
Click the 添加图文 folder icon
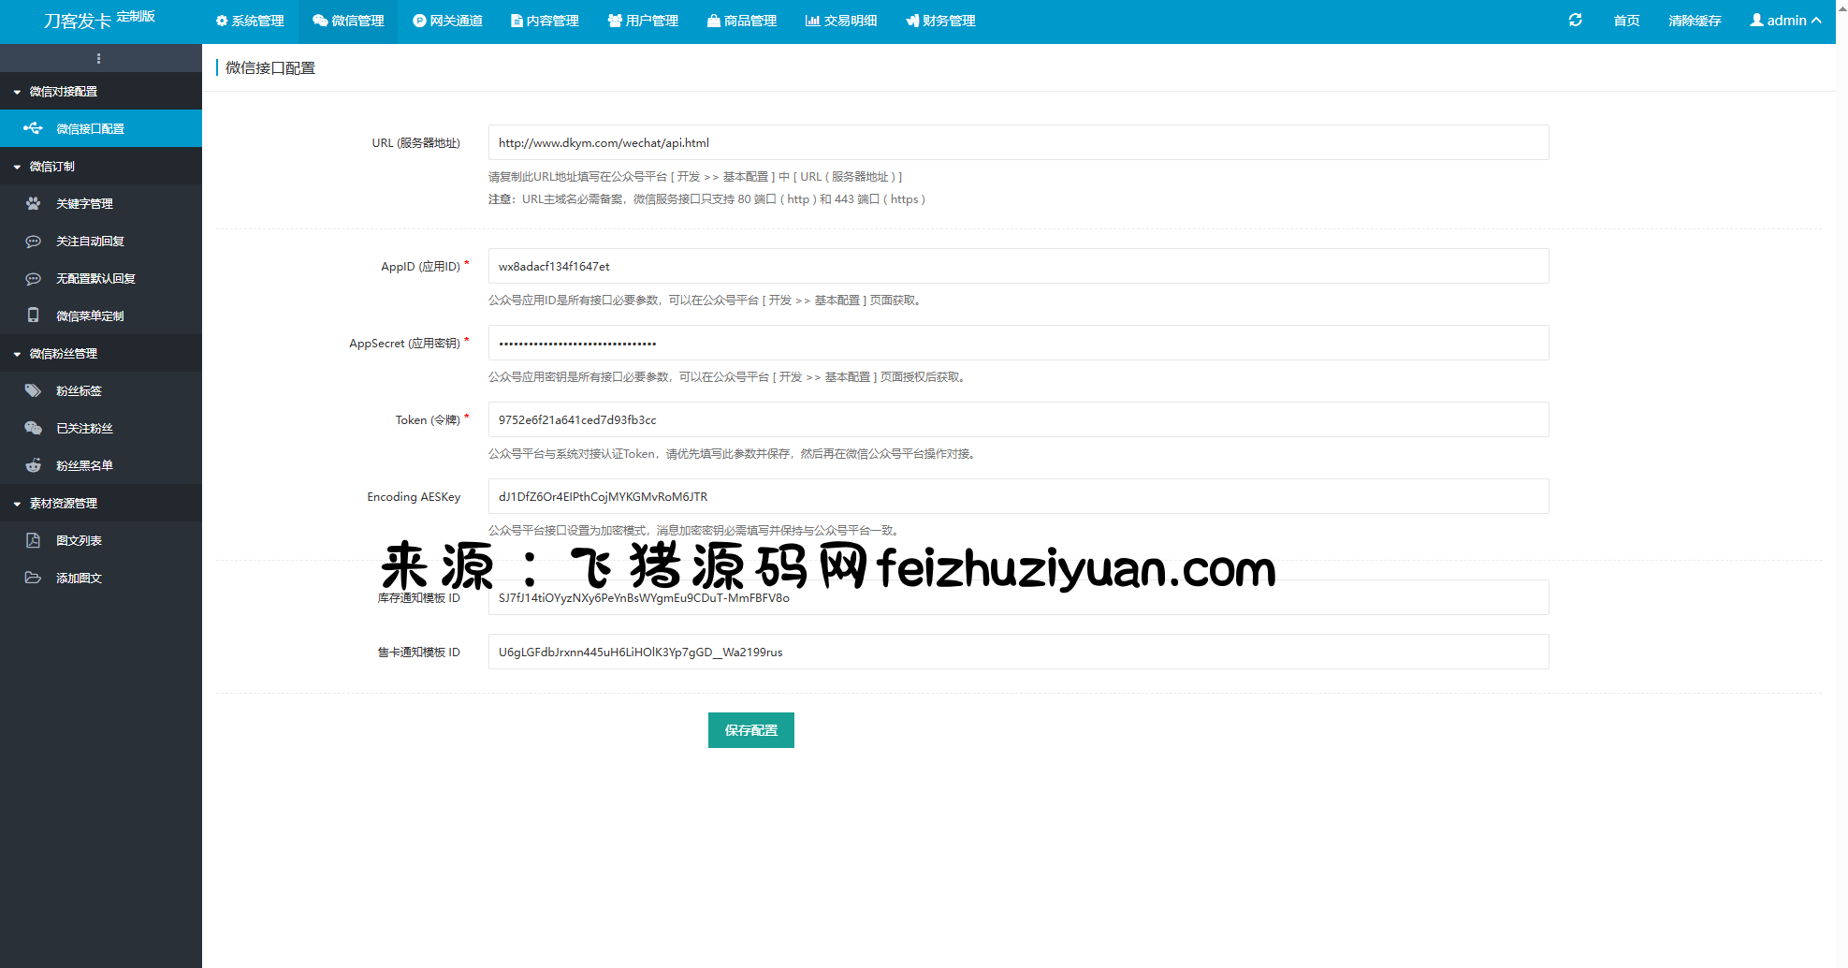point(33,578)
